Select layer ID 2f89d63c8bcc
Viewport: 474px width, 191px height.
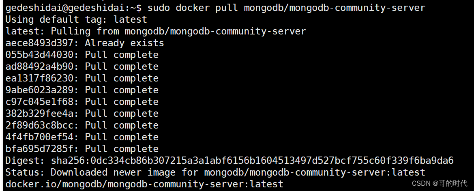click(x=42, y=125)
